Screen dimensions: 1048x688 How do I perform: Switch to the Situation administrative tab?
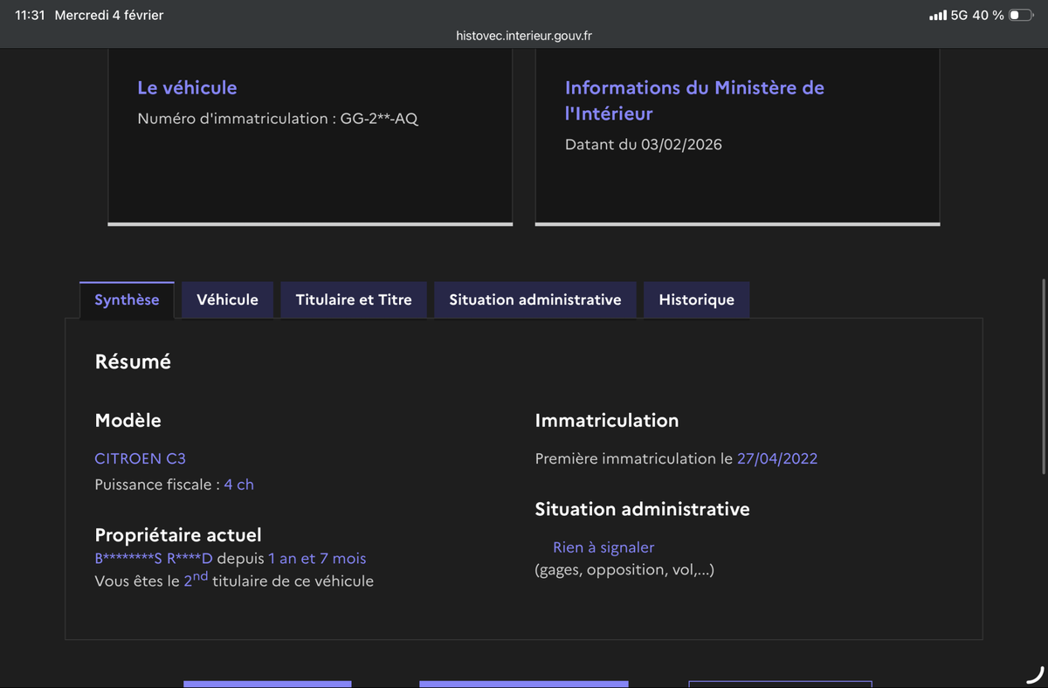pyautogui.click(x=534, y=299)
